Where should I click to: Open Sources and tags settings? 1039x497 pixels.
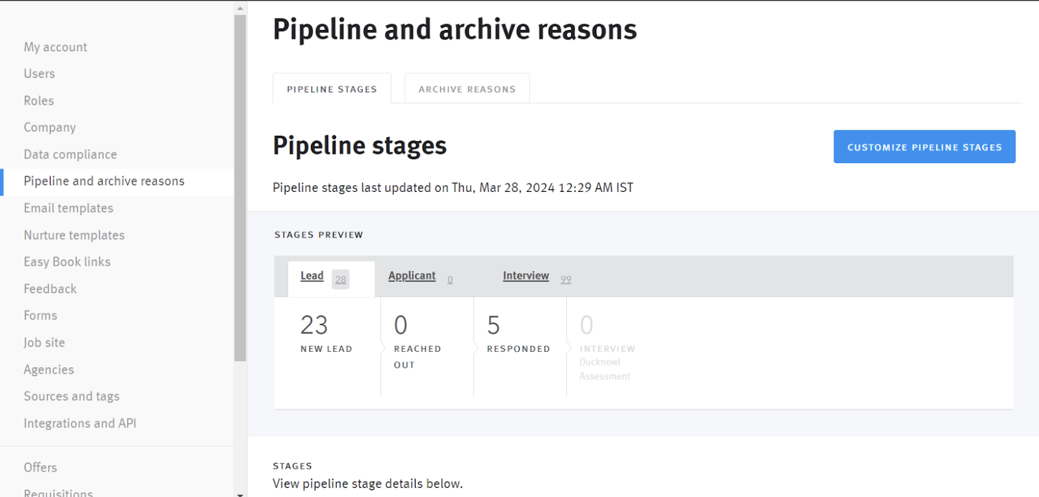71,396
